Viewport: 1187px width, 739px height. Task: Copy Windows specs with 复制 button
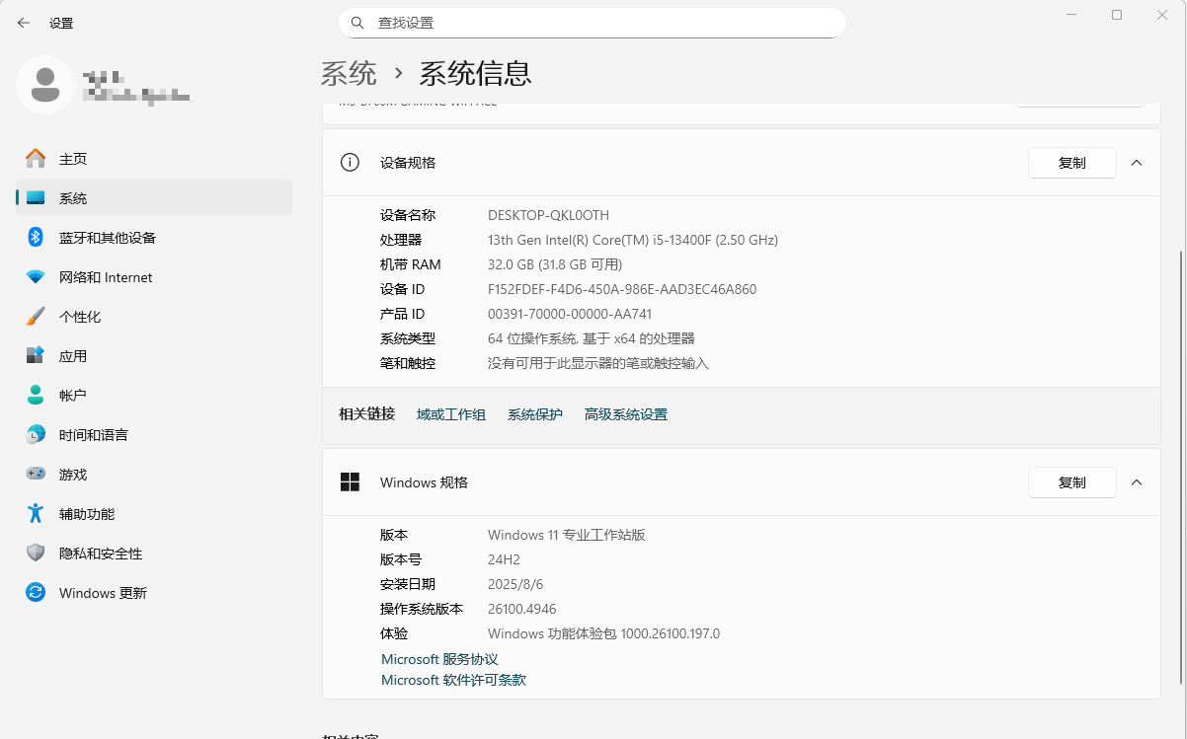(1072, 482)
